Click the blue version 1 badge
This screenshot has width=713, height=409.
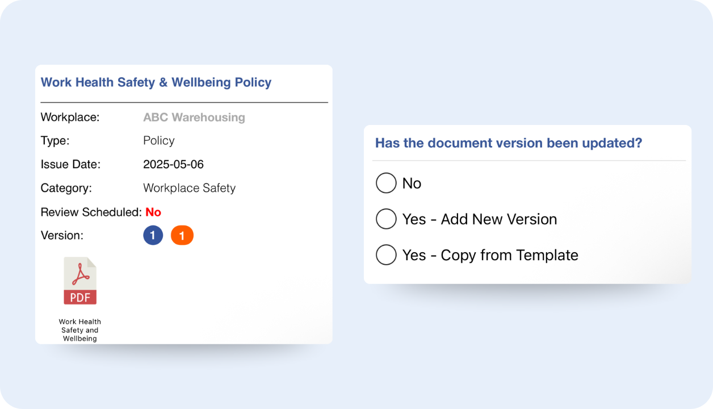153,235
